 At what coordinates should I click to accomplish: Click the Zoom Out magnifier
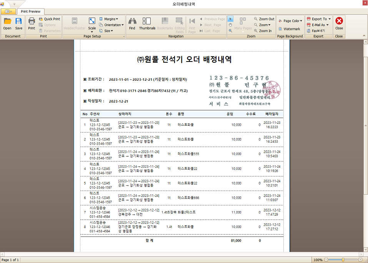pos(264,19)
